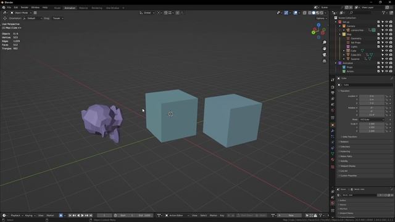Disable render camera icon for Actors collection

(391, 72)
